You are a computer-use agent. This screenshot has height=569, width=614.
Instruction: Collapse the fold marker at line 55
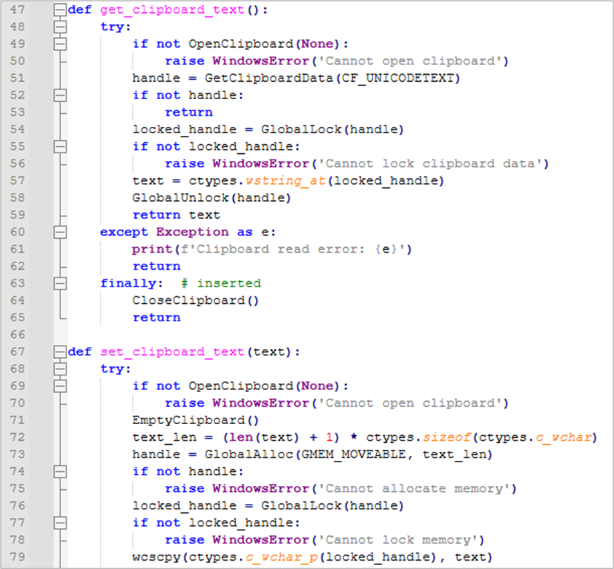(60, 146)
